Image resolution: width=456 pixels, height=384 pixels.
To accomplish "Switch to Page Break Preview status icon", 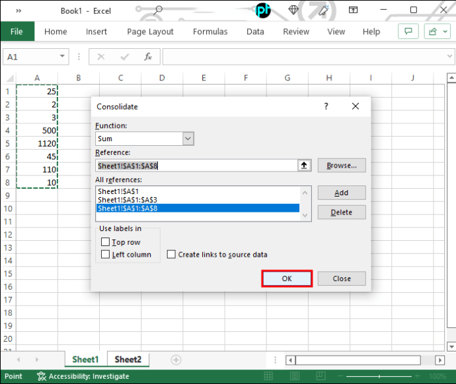I will (321, 376).
